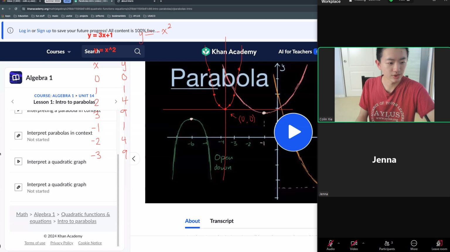The height and width of the screenshot is (252, 450).
Task: Expand video options arrow in Zoom
Action: pyautogui.click(x=363, y=243)
